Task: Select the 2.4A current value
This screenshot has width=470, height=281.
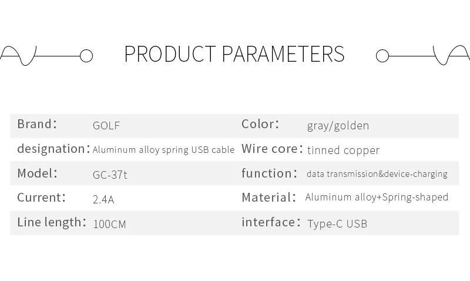Action: 103,199
